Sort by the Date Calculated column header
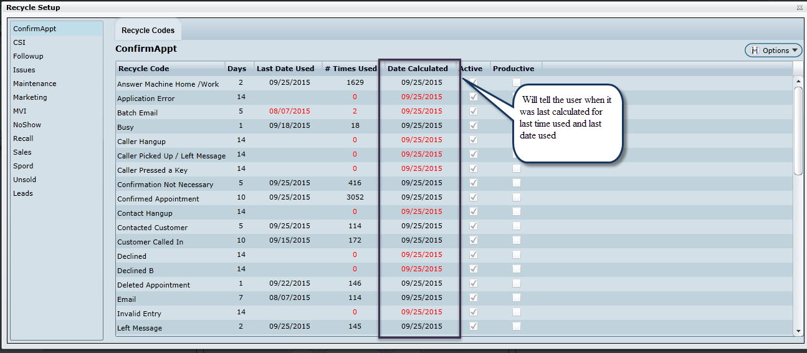 coord(418,69)
